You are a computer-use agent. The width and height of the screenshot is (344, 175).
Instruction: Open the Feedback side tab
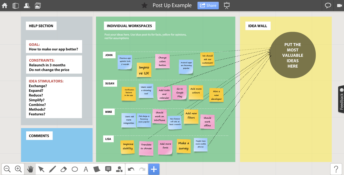click(x=341, y=99)
